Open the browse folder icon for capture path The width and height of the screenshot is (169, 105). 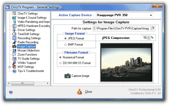(x=152, y=28)
